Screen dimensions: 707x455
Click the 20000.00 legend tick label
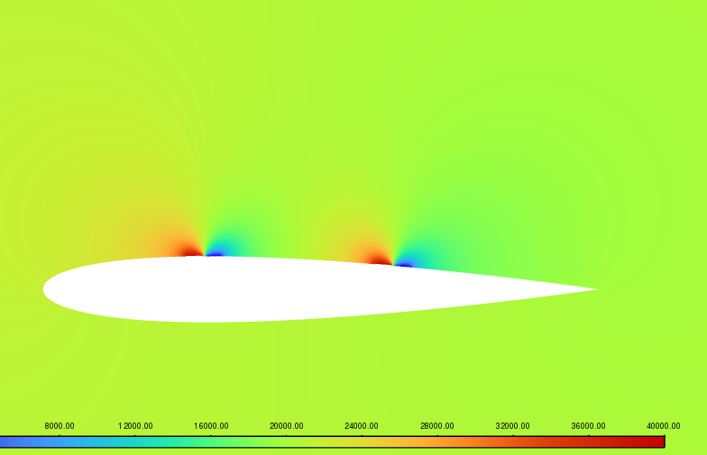pos(286,426)
